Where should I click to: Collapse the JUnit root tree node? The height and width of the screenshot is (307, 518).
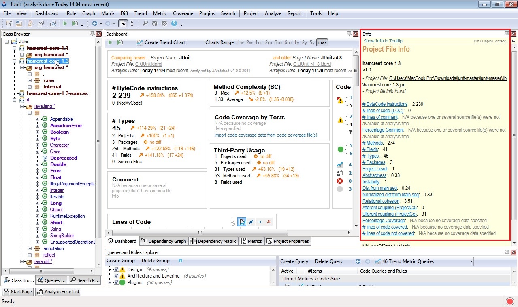7,42
